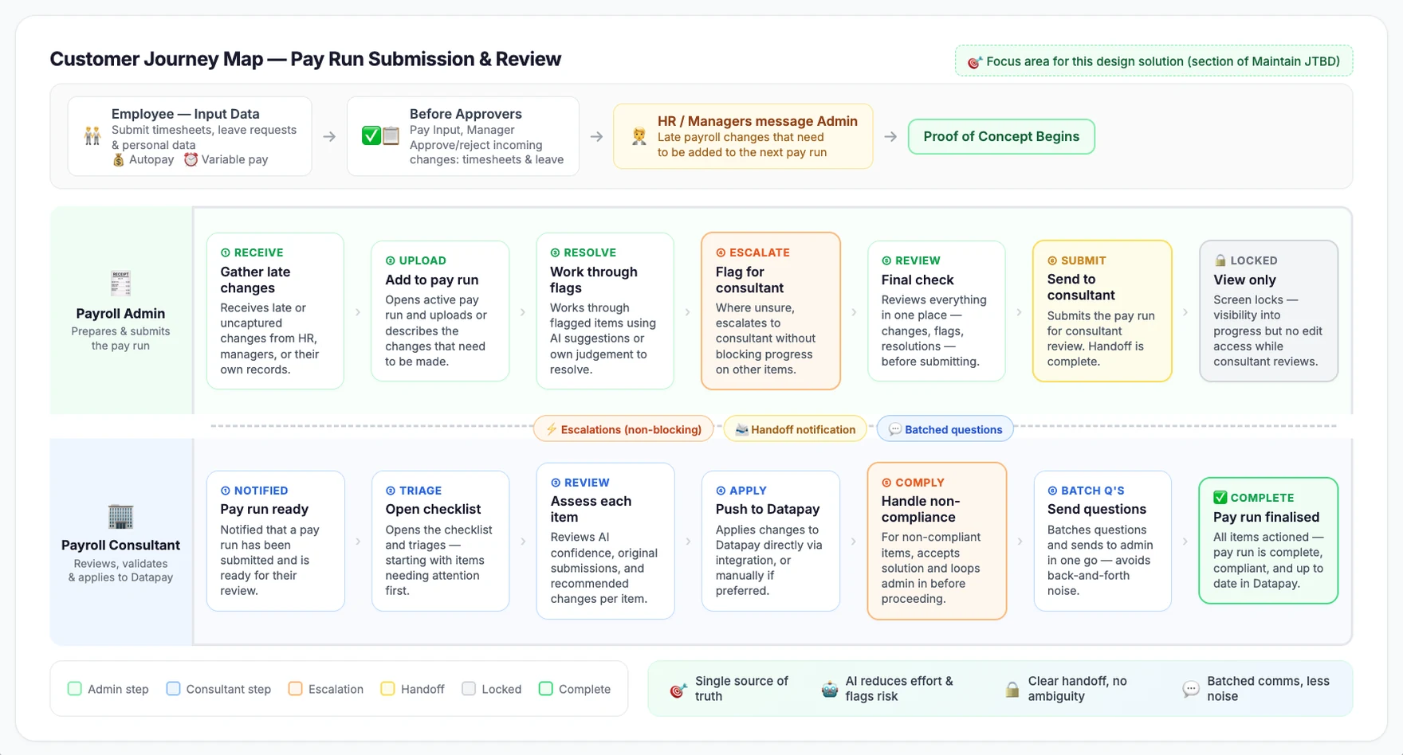Click the Complete legend box
The width and height of the screenshot is (1403, 755).
click(545, 689)
